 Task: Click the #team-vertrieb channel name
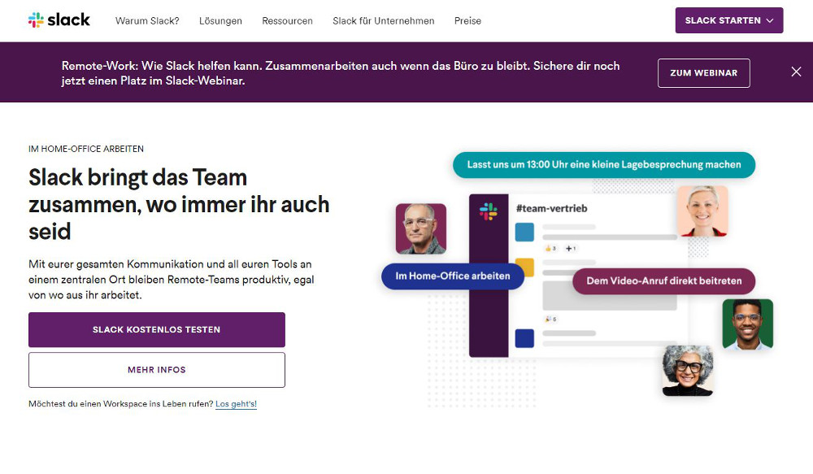552,208
